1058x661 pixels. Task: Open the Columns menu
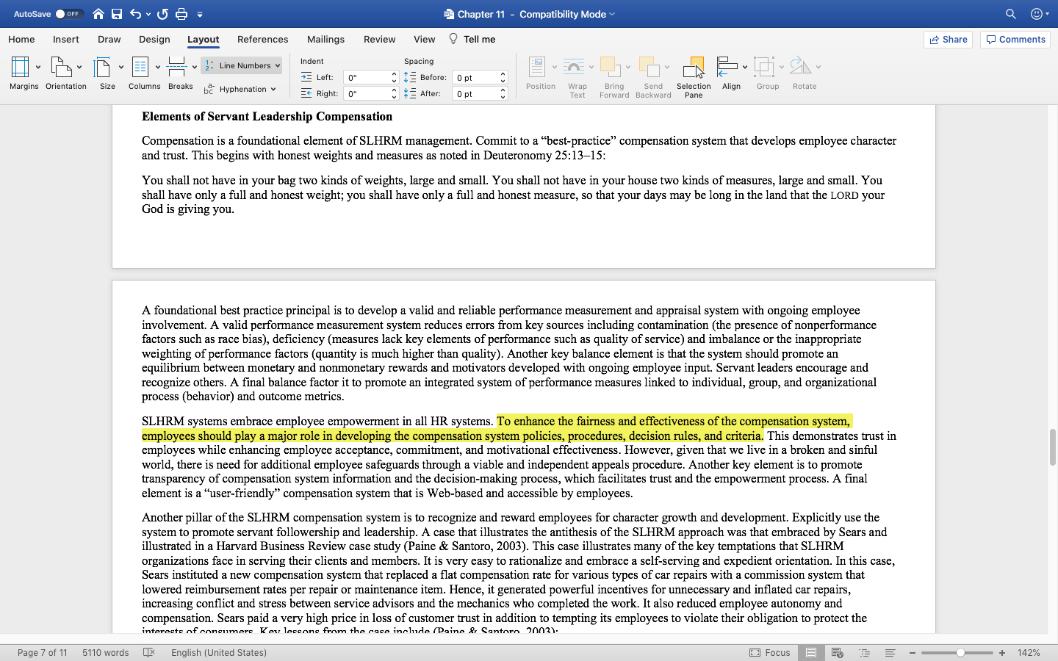145,73
